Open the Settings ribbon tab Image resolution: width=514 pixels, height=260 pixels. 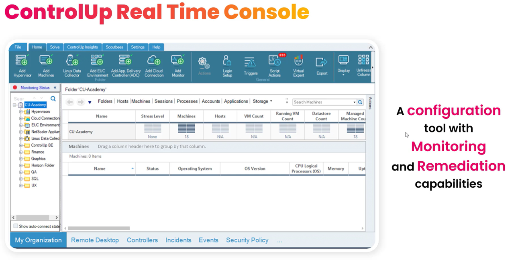(138, 47)
